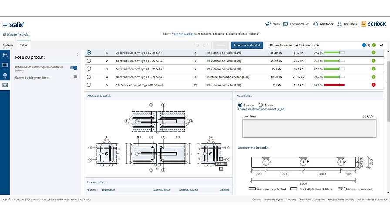The image size is (390, 219).
Task: Click the blue info messages icon
Action: (x=363, y=45)
